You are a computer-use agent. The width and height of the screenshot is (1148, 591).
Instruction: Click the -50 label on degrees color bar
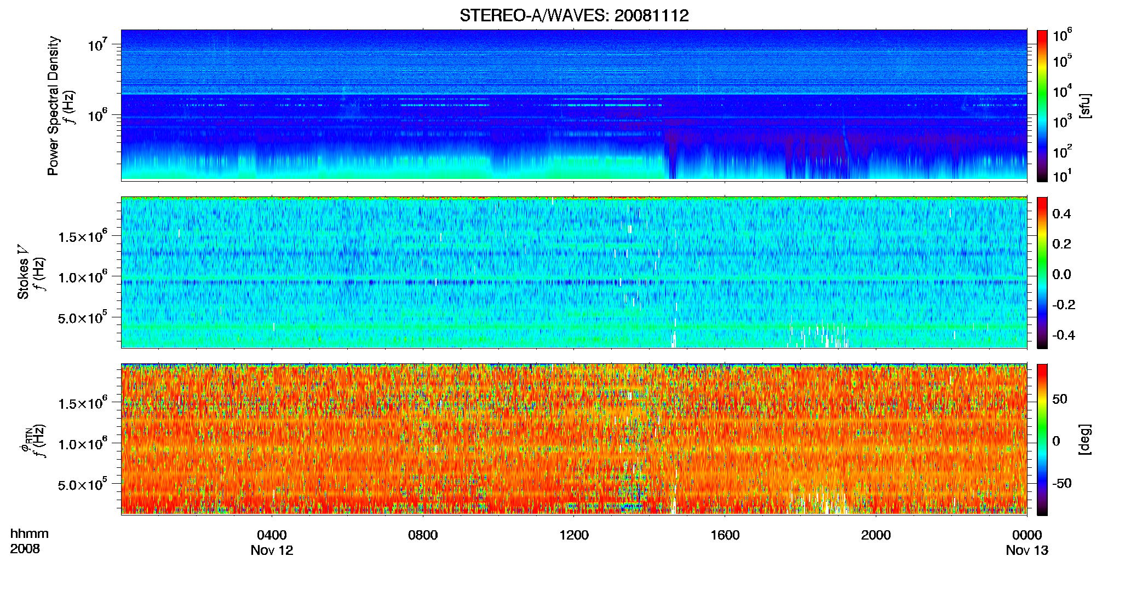pyautogui.click(x=1062, y=483)
